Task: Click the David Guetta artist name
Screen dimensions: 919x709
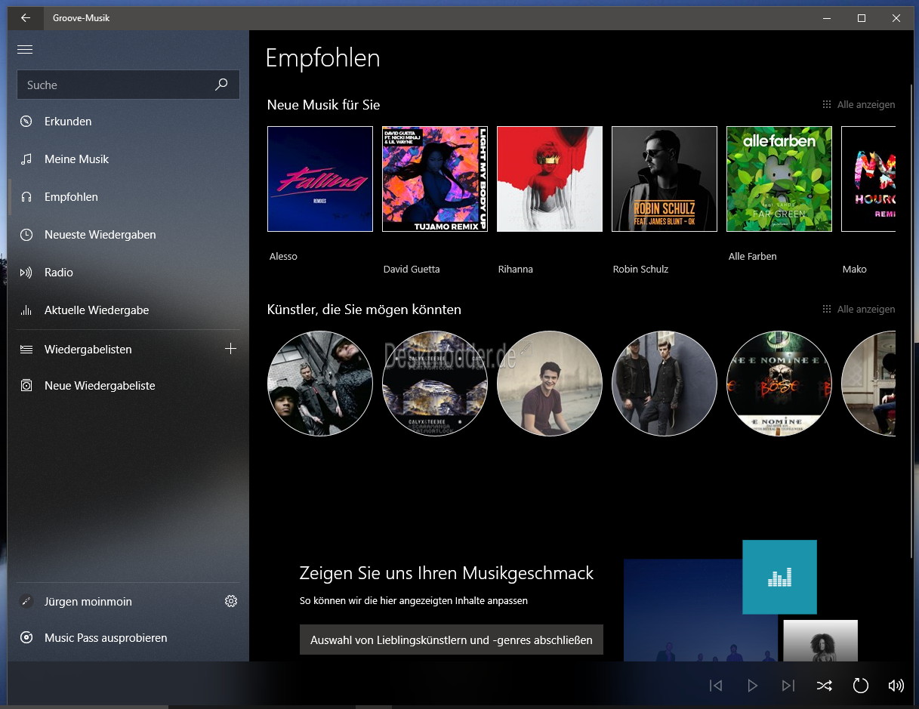Action: pos(412,270)
